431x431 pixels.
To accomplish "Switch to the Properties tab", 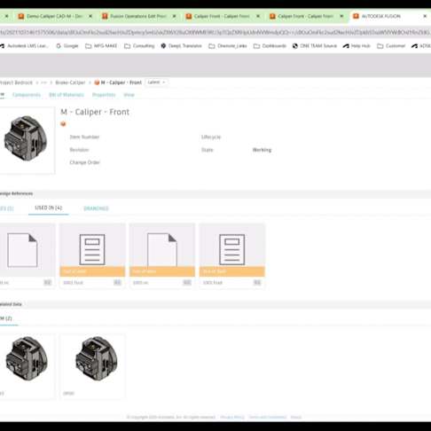I will click(104, 95).
